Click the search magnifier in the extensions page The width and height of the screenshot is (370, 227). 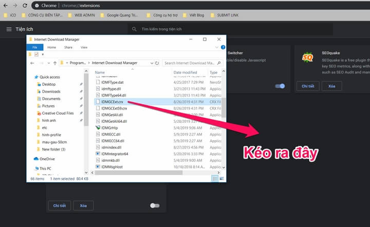coord(134,29)
